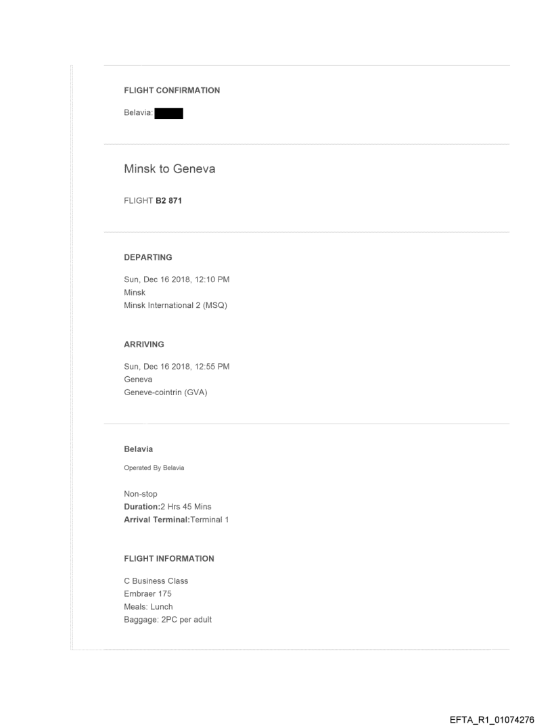The width and height of the screenshot is (552, 726).
Task: Click the Geneve-cointrin (GVA) airport text
Action: [x=165, y=392]
